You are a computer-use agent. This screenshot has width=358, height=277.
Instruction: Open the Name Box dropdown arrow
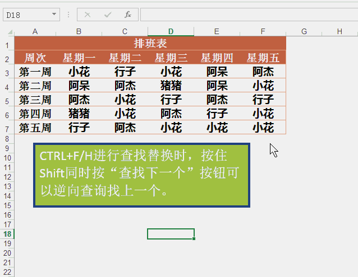(x=54, y=14)
